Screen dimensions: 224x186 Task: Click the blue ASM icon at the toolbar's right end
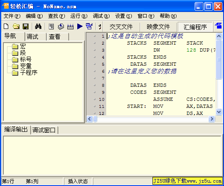[x=218, y=26]
